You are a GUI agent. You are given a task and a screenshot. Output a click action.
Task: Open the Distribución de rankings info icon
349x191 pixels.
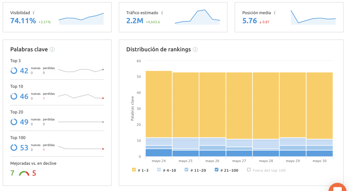click(195, 49)
